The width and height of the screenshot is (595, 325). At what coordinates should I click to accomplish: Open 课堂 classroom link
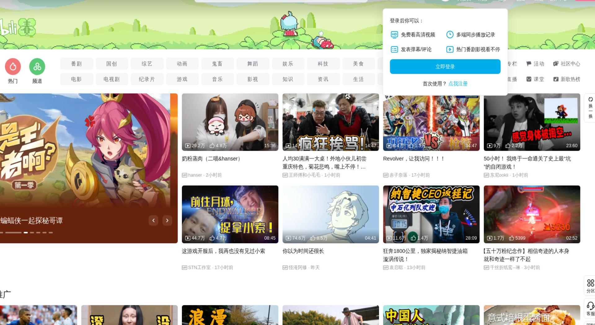[x=535, y=79]
